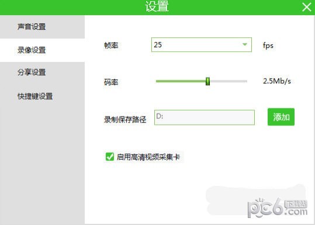
Task: Select the 录像设置 tab
Action: tap(42, 50)
